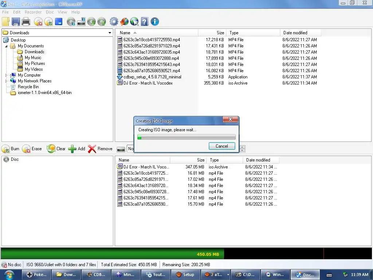Viewport: 373px width, 280px height.
Task: Click the disc icon with green down arrow
Action: click(91, 22)
